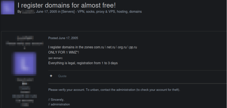This screenshot has height=108, width=227.
Task: Open the large purple L avatar profile
Action: point(24,64)
